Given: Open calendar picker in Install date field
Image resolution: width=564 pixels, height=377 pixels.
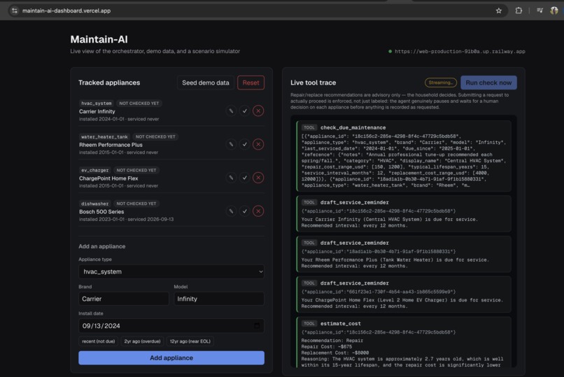Looking at the screenshot, I should point(257,326).
